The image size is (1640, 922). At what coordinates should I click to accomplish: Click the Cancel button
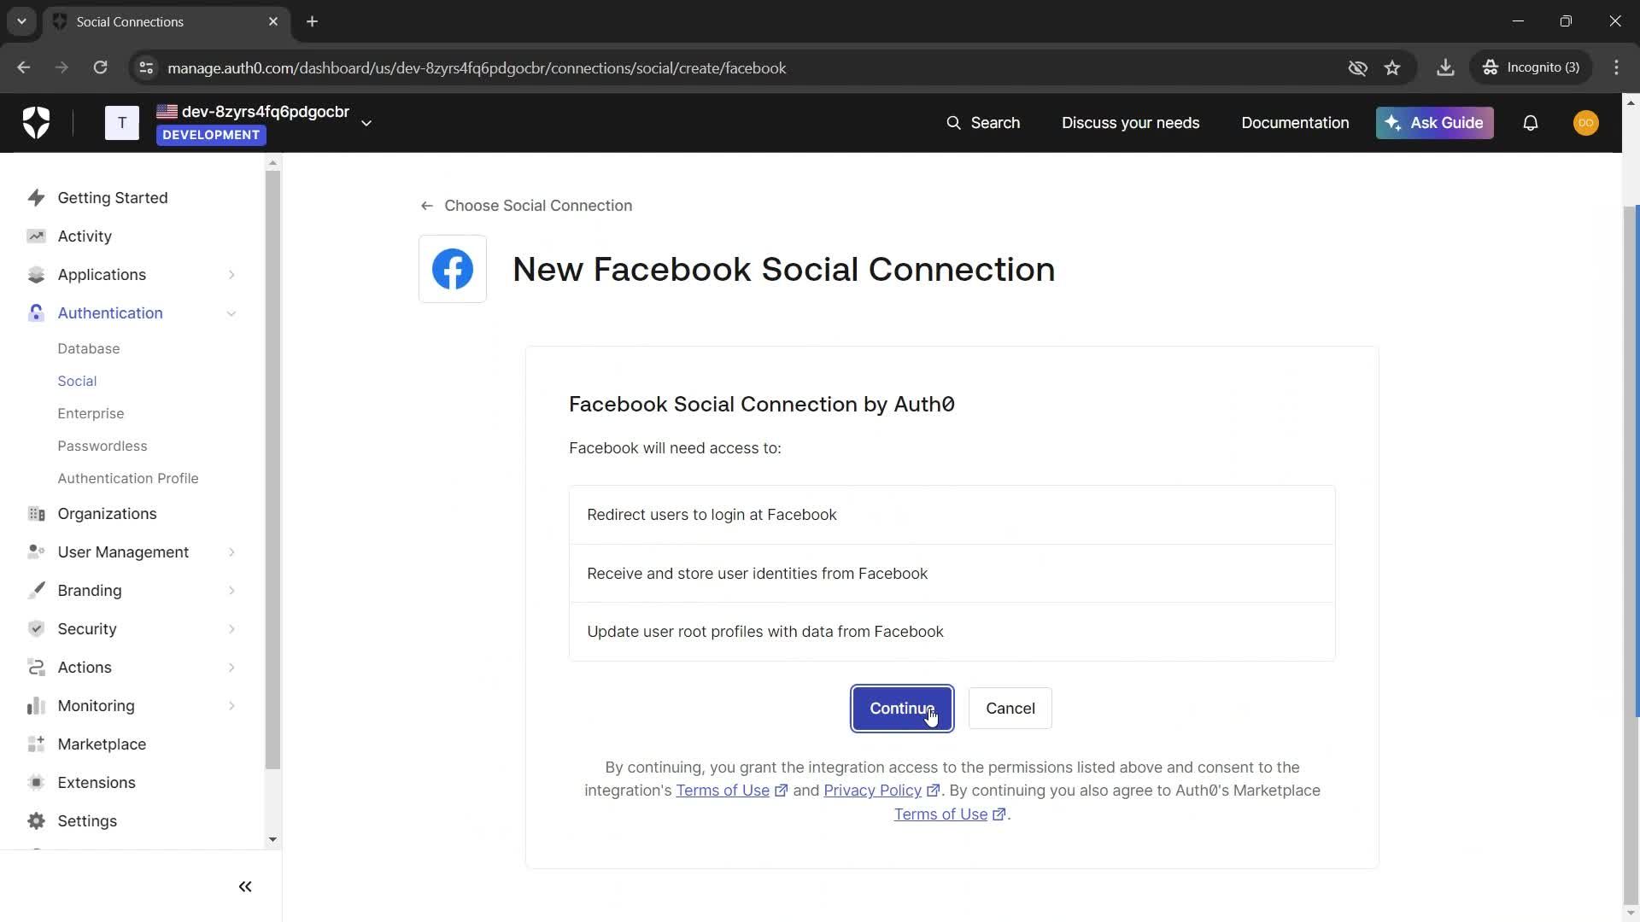[x=1010, y=709]
